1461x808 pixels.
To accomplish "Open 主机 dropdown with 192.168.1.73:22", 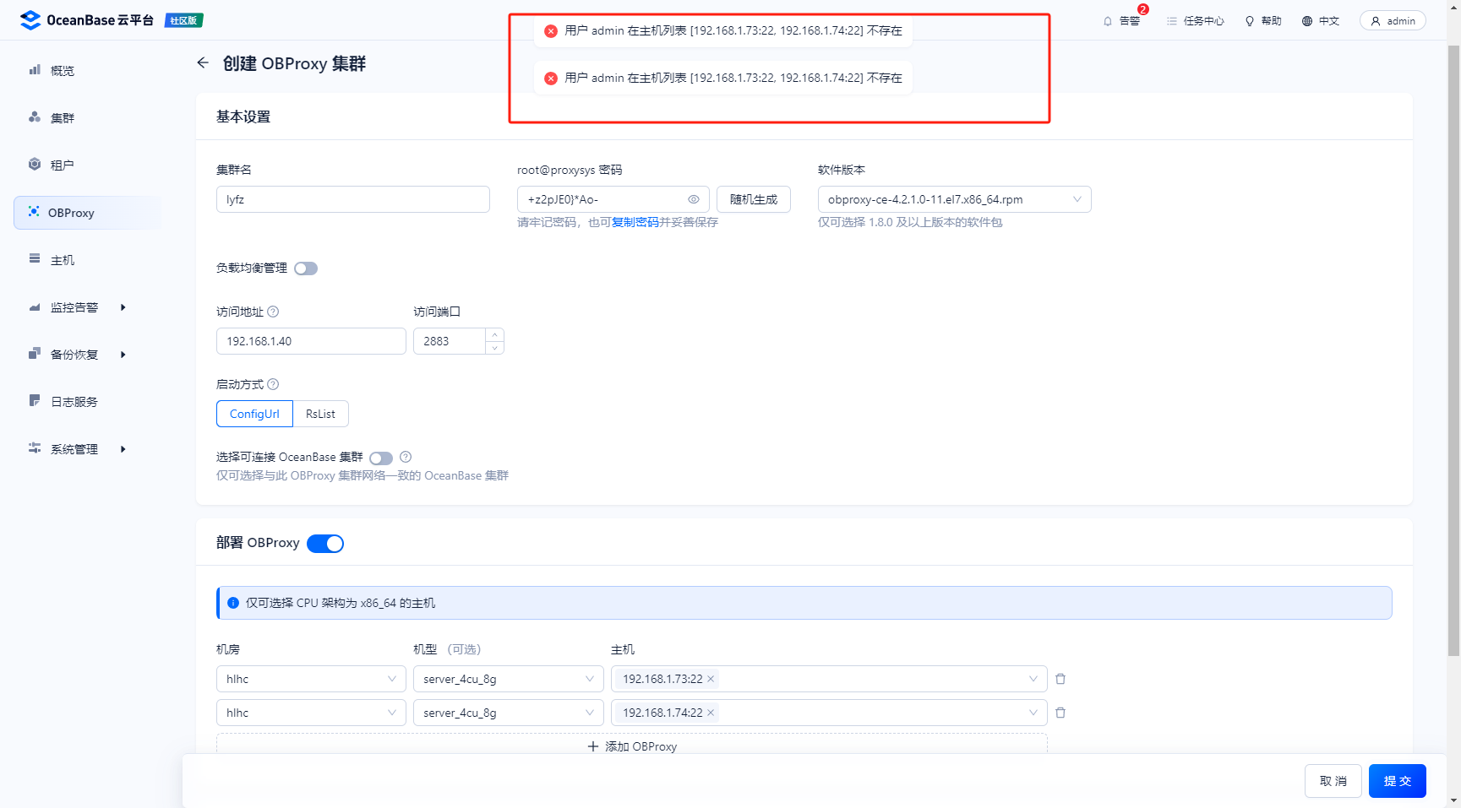I will [x=829, y=679].
